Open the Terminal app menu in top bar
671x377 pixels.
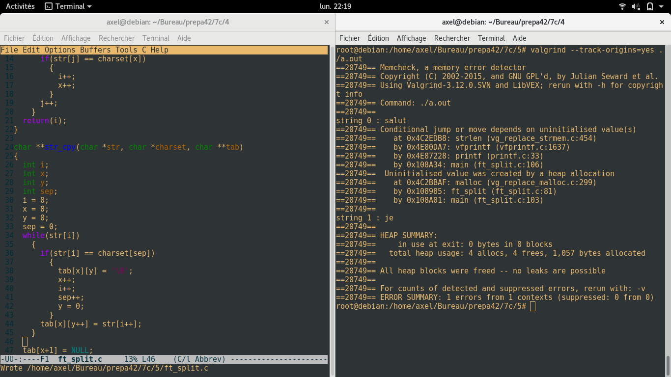pyautogui.click(x=68, y=6)
